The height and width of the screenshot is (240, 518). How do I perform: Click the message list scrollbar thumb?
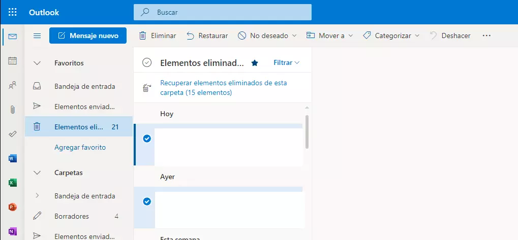(x=307, y=131)
